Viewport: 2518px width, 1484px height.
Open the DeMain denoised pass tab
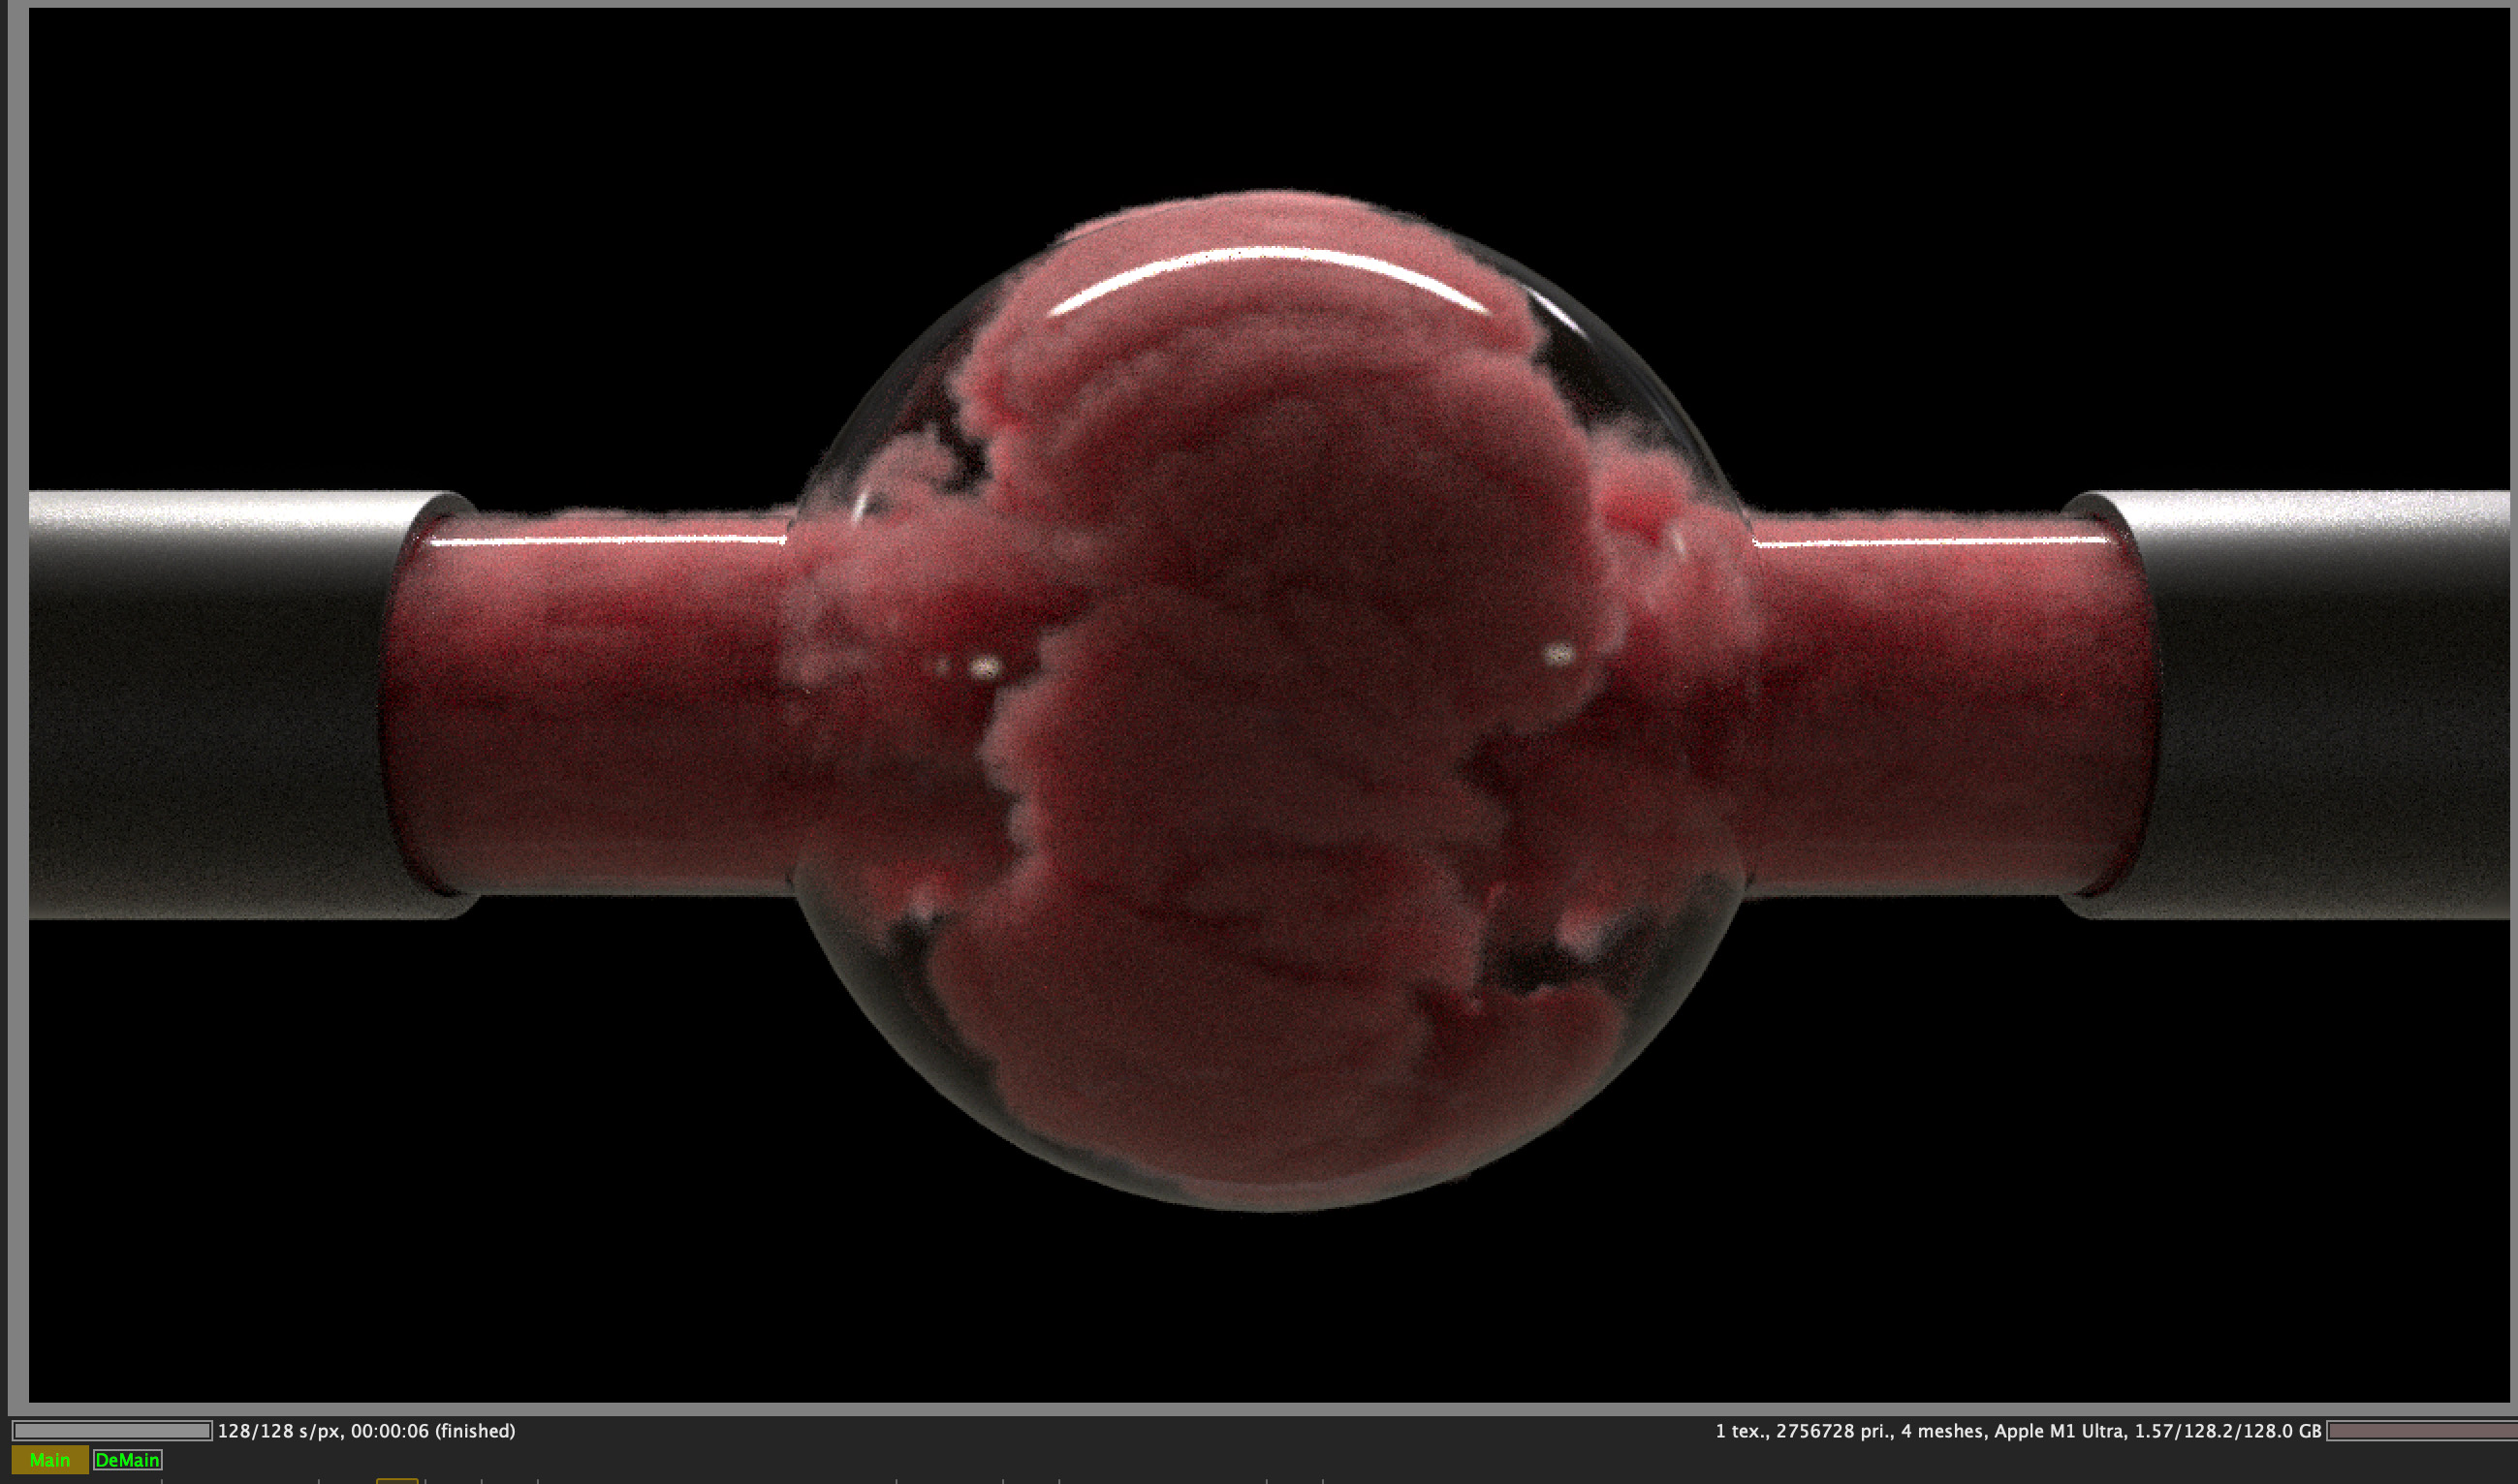[x=127, y=1460]
